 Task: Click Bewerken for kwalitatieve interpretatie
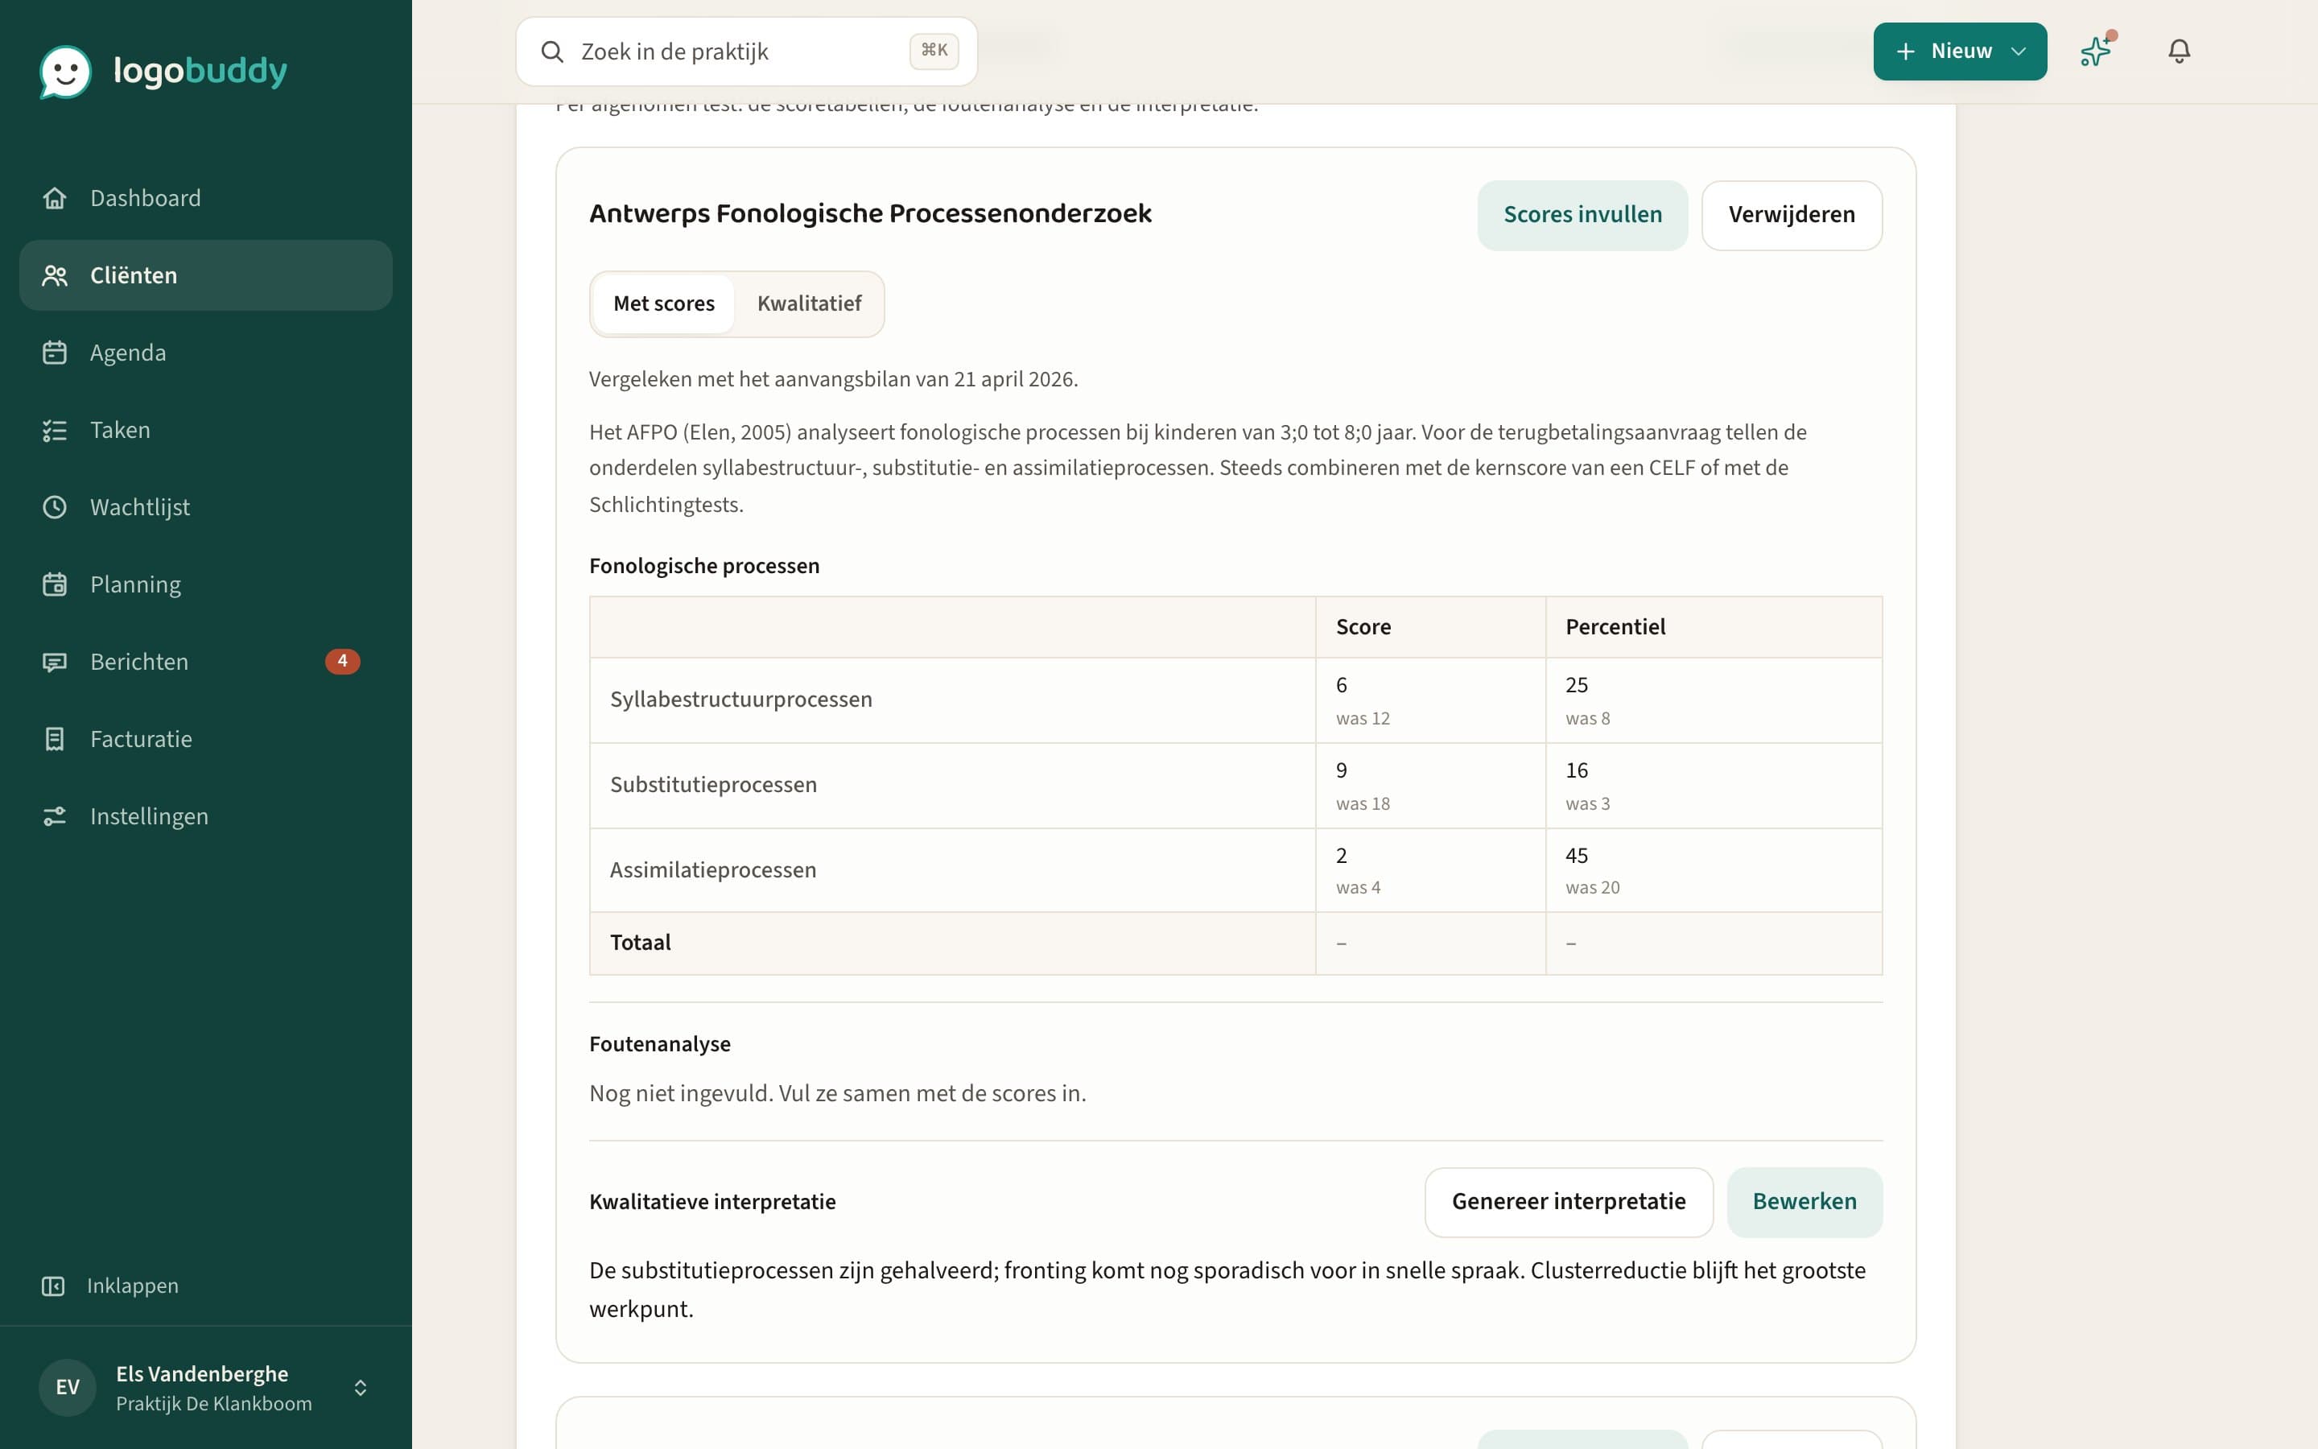[1804, 1202]
